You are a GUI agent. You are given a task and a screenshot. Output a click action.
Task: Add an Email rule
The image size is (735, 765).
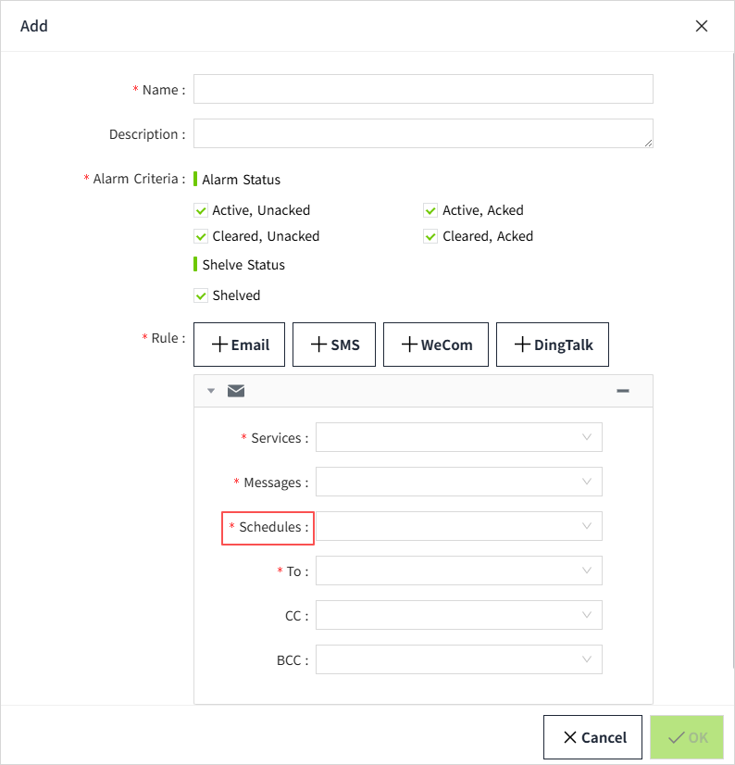point(241,345)
